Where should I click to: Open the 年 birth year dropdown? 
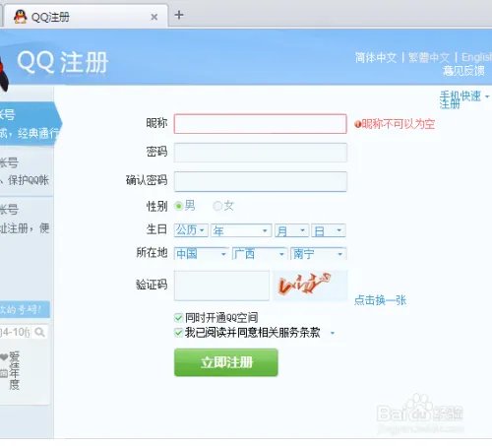[x=241, y=230]
